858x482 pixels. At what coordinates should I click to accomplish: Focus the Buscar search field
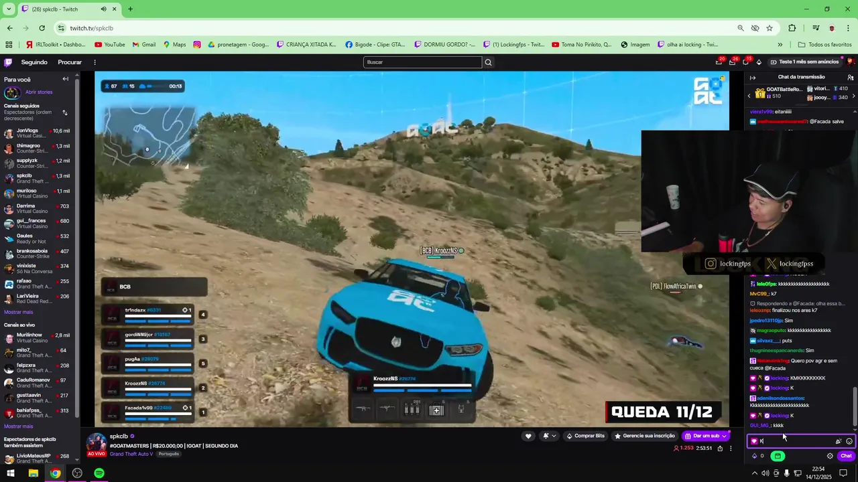tap(422, 62)
